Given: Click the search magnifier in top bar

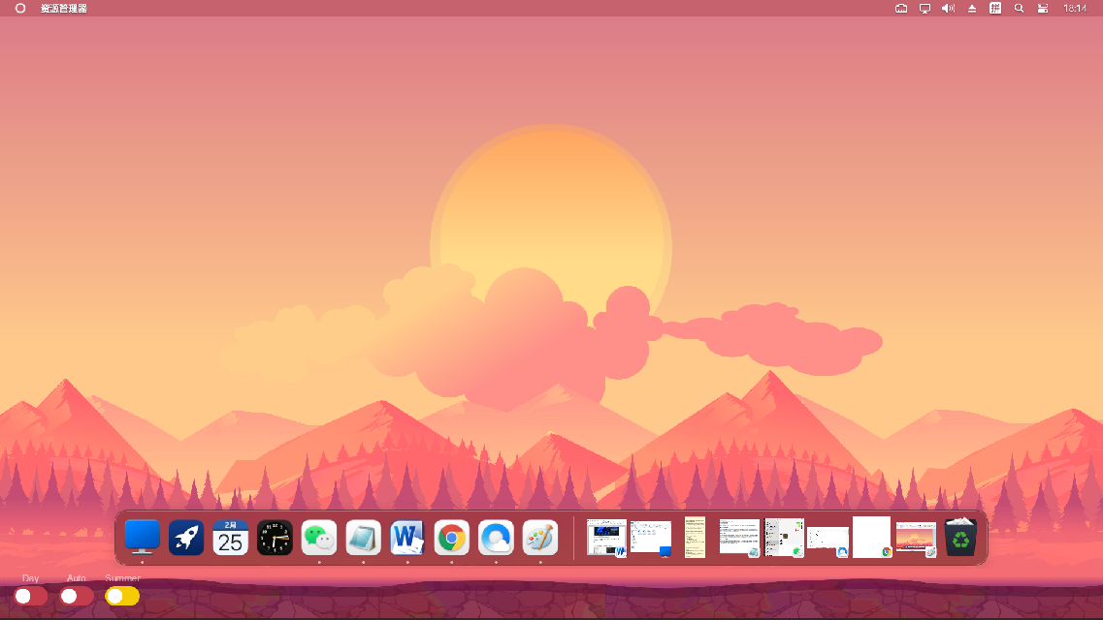Looking at the screenshot, I should (x=1019, y=8).
